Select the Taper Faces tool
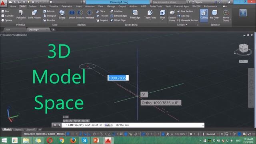The width and height of the screenshot is (256, 144). tap(150, 14)
